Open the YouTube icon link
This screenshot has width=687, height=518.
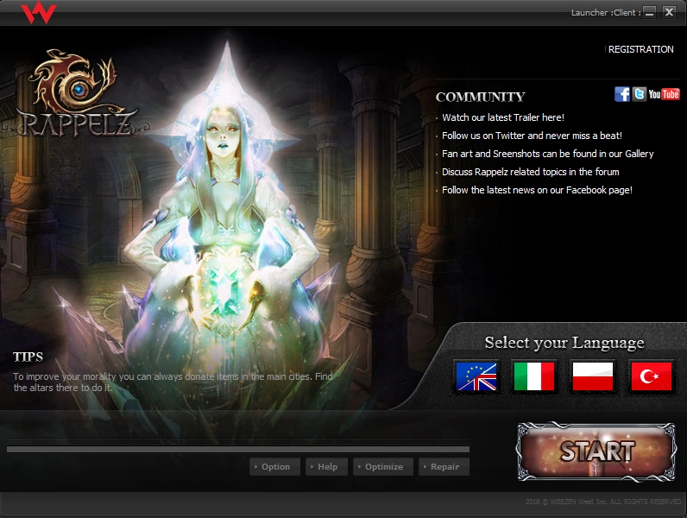pyautogui.click(x=665, y=94)
